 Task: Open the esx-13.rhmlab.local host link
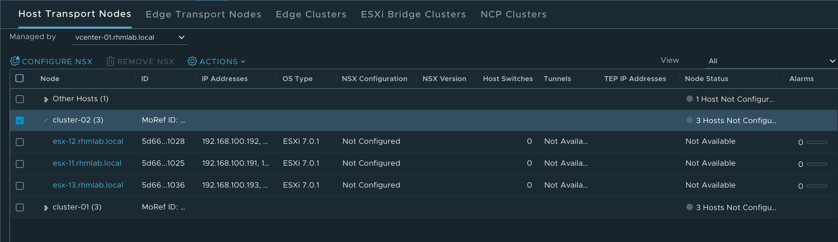point(88,185)
